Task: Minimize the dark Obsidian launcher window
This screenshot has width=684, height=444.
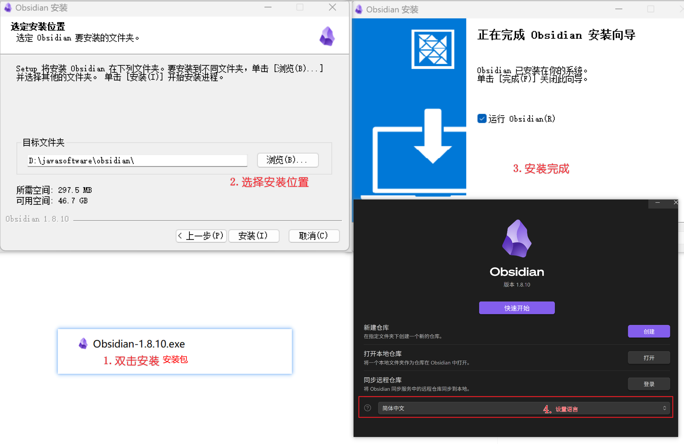Action: coord(657,203)
